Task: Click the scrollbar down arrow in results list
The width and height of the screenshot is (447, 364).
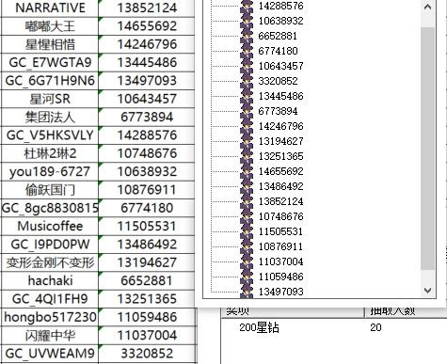Action: 427,291
